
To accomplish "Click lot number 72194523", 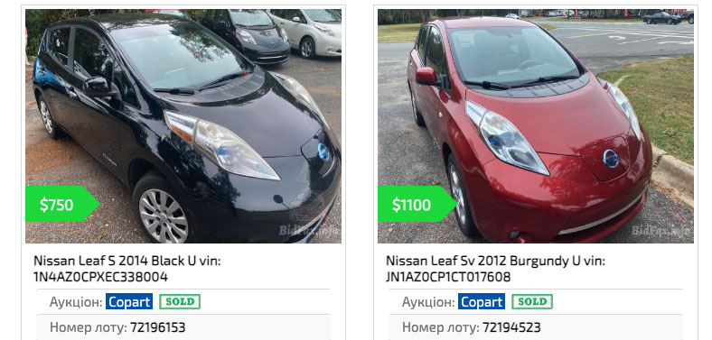I will tap(511, 327).
